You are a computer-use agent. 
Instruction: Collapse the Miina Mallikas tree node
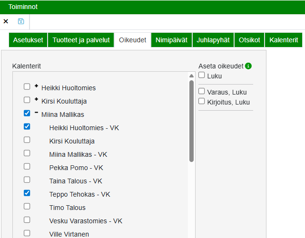pos(36,113)
